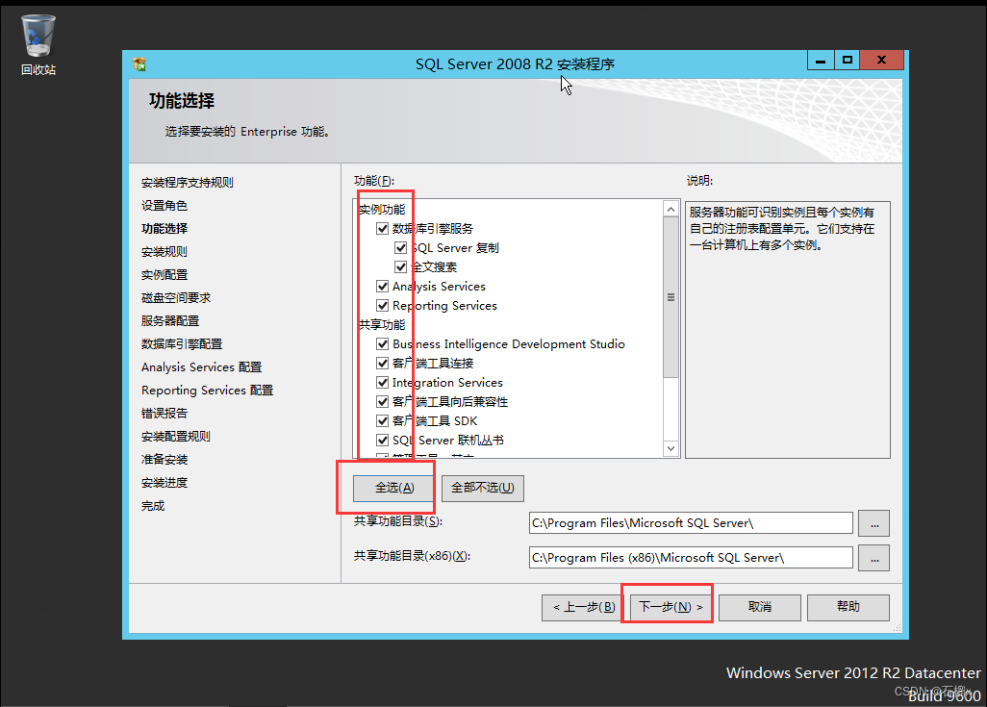
Task: Click the feature list scrollbar thumb
Action: tap(671, 297)
